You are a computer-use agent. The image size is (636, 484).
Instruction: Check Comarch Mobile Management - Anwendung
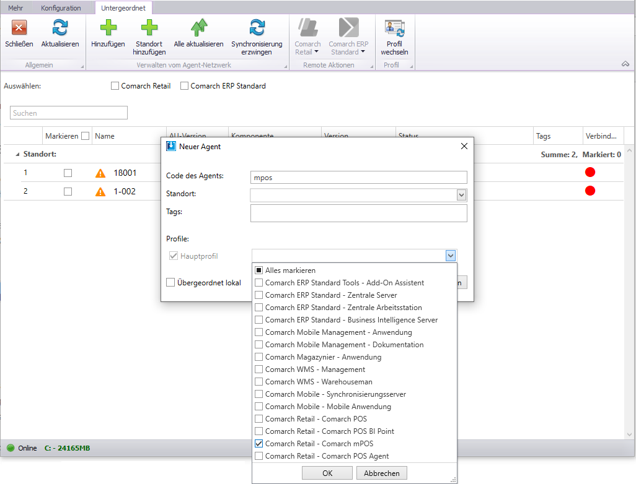coord(258,332)
